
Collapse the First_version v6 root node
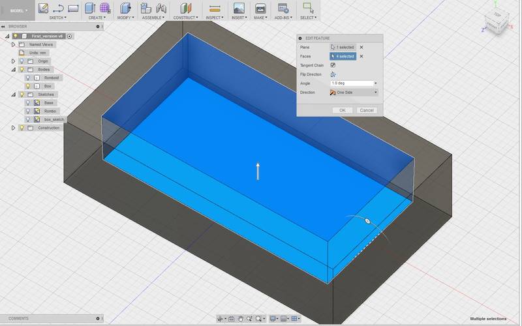[x=7, y=36]
